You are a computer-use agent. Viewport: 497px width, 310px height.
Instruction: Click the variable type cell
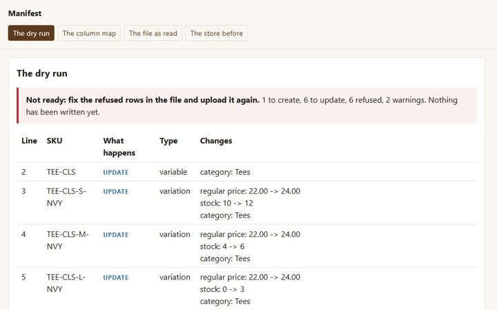(173, 172)
